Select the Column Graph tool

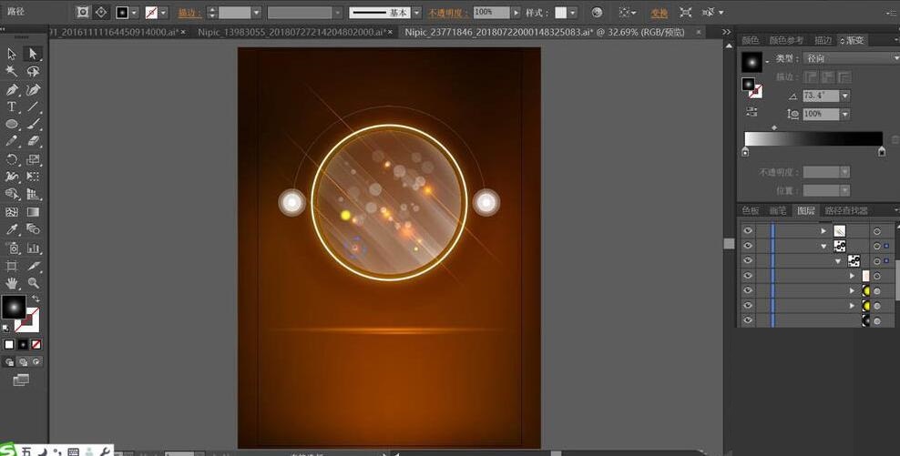[x=33, y=248]
